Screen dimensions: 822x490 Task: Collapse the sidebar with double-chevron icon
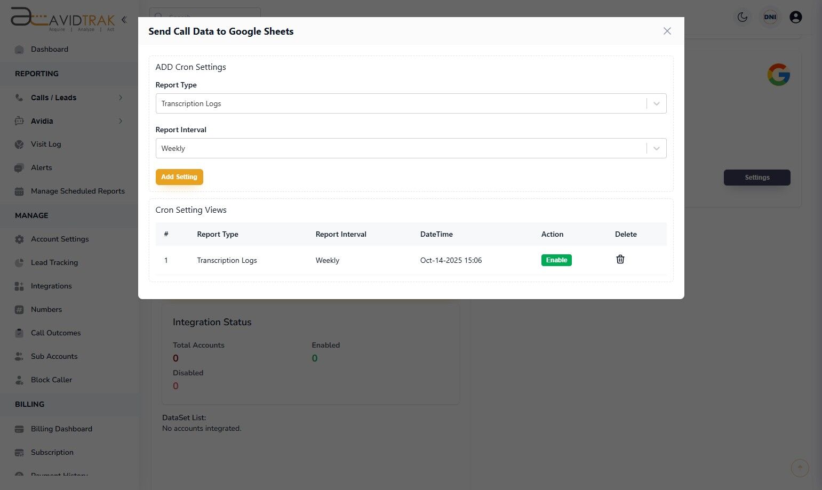pos(124,20)
